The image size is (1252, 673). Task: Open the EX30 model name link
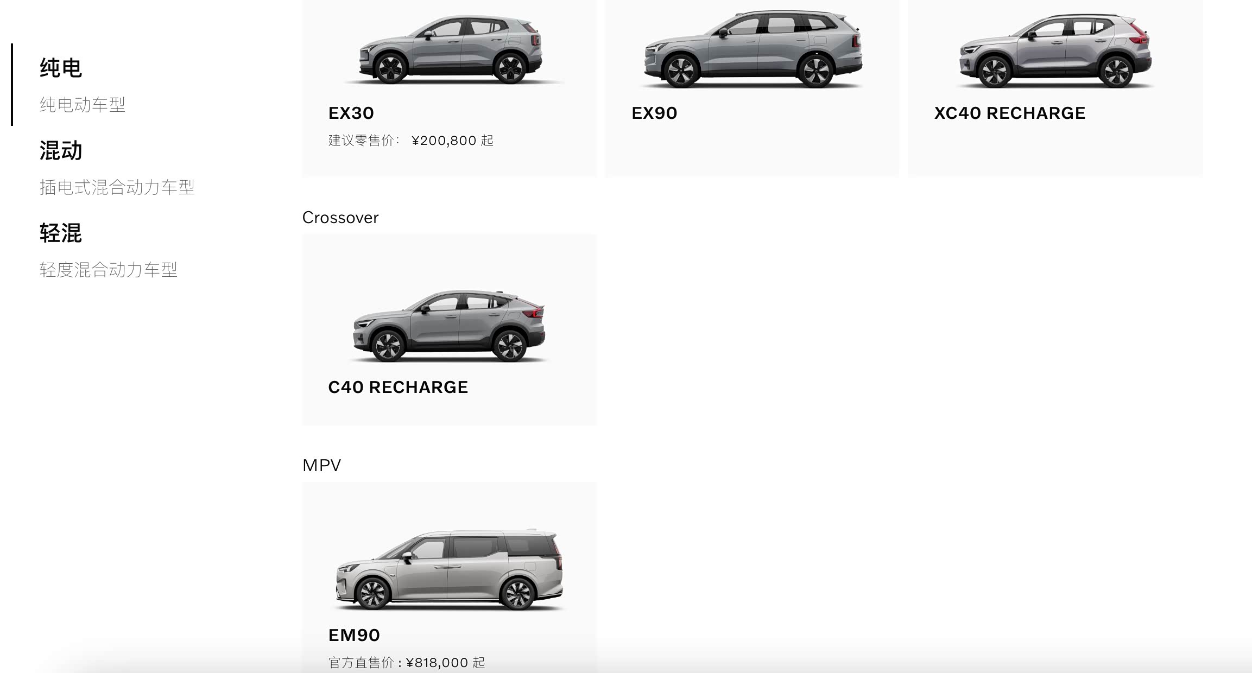point(351,113)
